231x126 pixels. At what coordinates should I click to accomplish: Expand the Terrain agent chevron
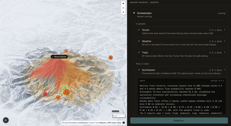(225, 30)
